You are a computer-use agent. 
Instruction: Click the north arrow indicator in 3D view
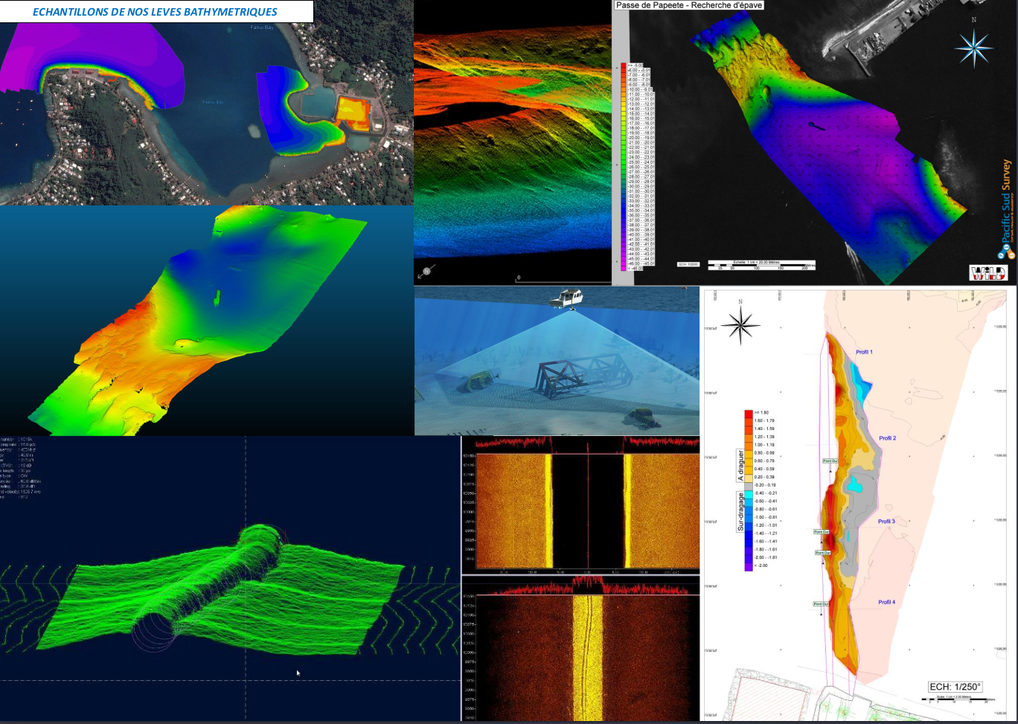pyautogui.click(x=426, y=273)
